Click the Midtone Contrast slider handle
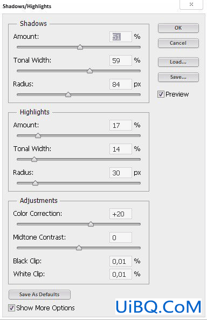Screen dimensions: 207x320 (x=79, y=248)
